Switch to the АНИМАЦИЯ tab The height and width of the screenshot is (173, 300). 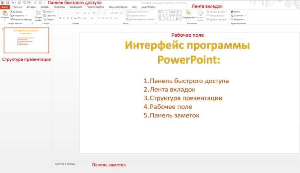(76, 7)
